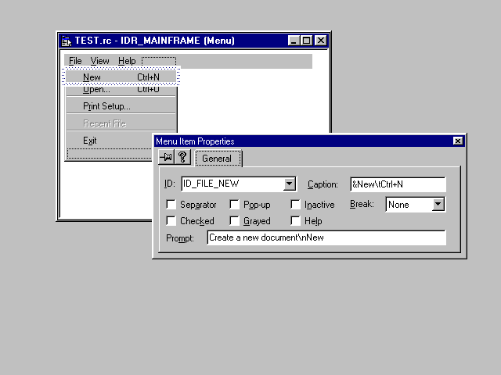
Task: Check the Grayed option
Action: [x=234, y=221]
